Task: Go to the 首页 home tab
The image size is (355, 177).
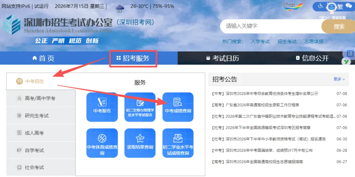Action: pyautogui.click(x=43, y=58)
